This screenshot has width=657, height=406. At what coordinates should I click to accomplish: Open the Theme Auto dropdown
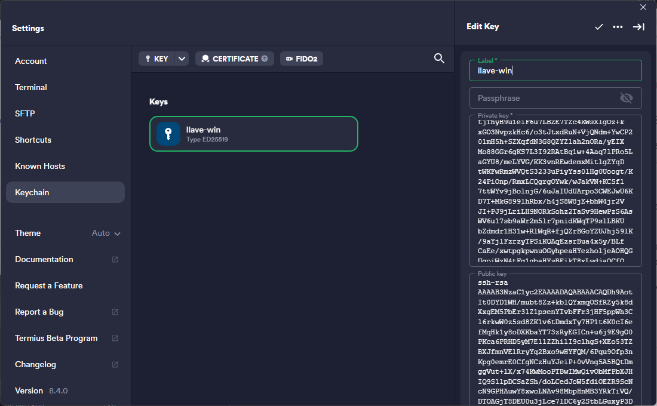pyautogui.click(x=106, y=233)
